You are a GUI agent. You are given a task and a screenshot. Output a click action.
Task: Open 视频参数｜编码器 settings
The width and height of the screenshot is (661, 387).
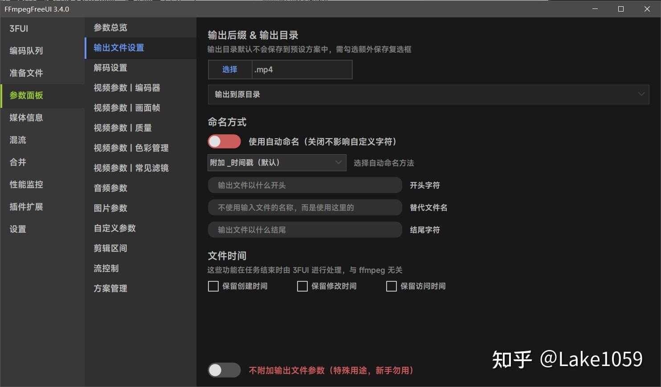pyautogui.click(x=127, y=88)
